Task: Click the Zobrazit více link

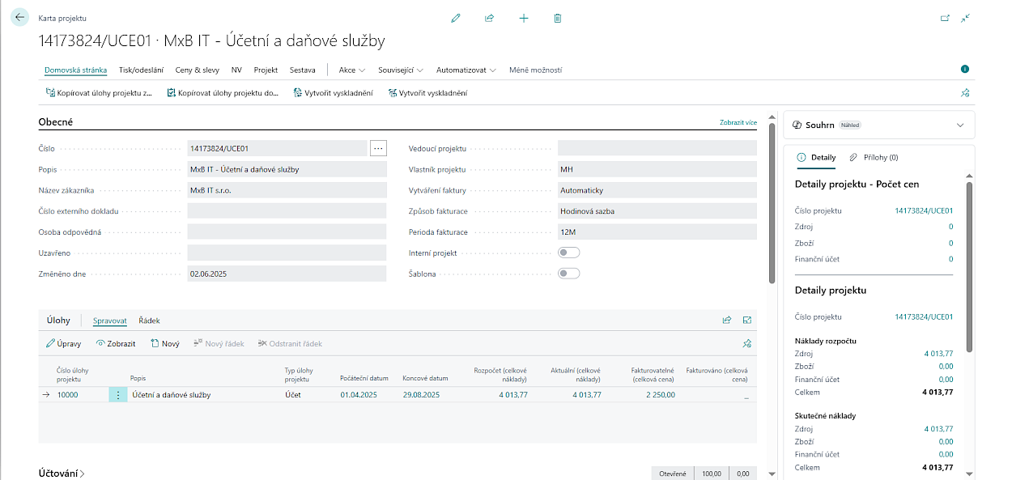Action: 738,123
